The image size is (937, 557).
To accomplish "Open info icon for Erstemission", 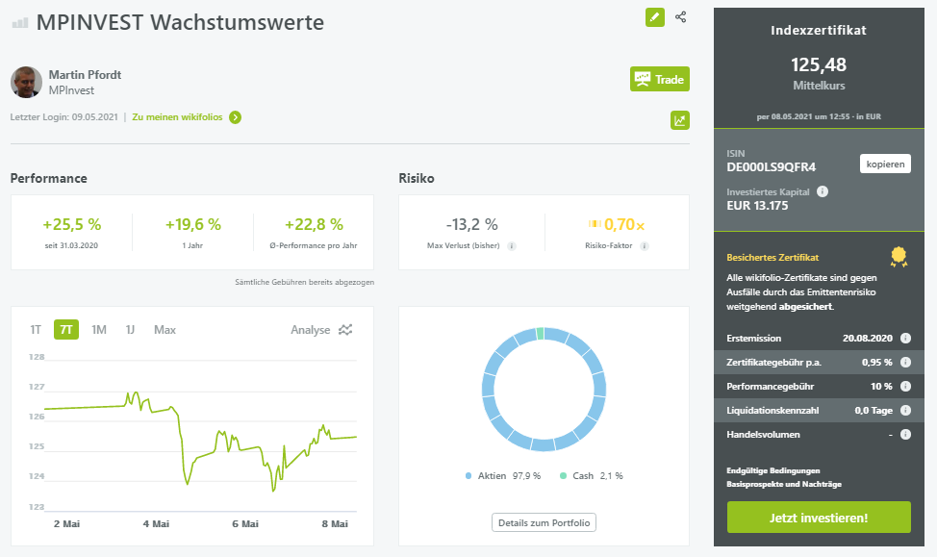I will pos(905,339).
